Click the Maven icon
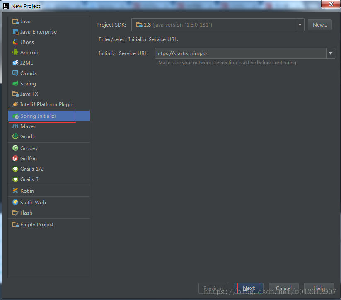 click(x=15, y=126)
